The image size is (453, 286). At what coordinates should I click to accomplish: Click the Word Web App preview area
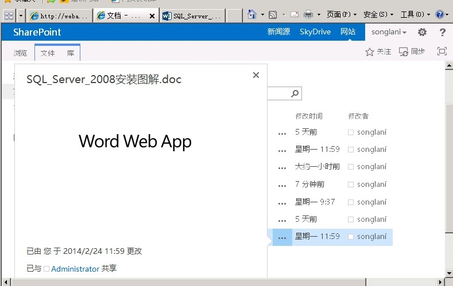[x=135, y=142]
